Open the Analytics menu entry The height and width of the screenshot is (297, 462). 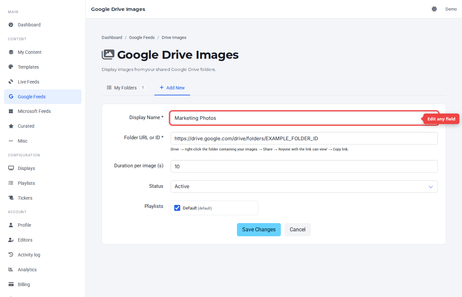(43, 270)
